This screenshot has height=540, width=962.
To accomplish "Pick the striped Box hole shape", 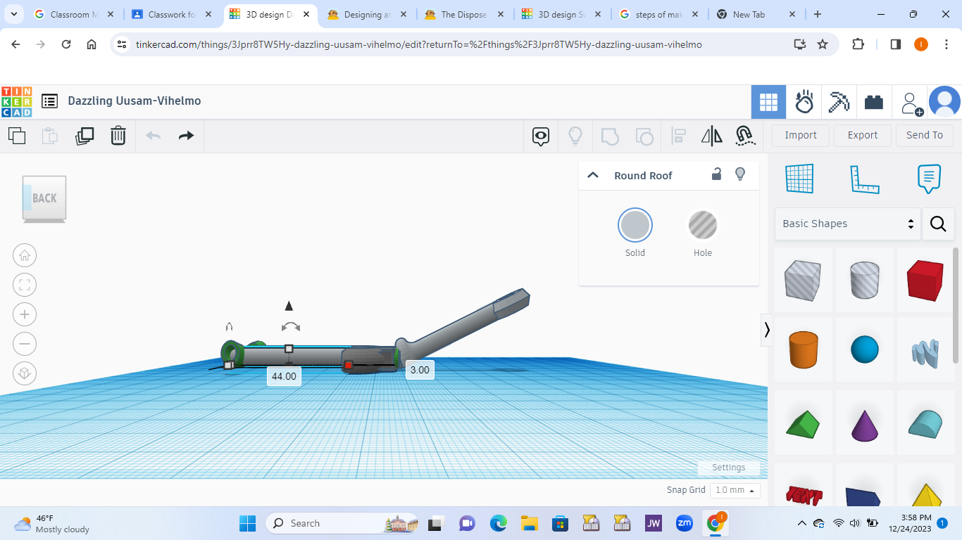I will (x=803, y=280).
